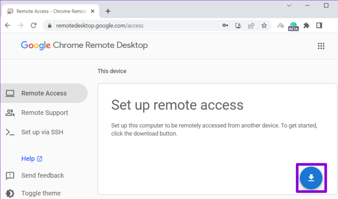
Task: Click the blue download button
Action: point(311,178)
